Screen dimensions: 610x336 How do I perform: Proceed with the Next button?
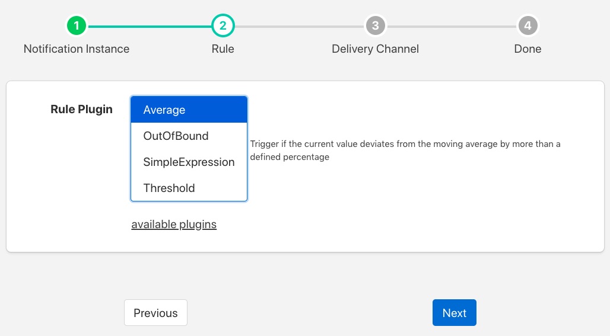[x=454, y=313]
